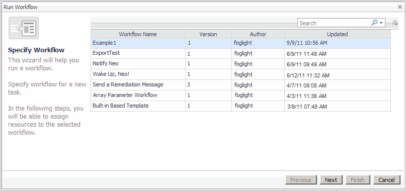Sort by Workflow Name column header
The width and height of the screenshot is (406, 191).
click(138, 34)
